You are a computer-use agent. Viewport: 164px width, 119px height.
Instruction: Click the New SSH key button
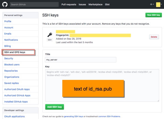pos(153,15)
